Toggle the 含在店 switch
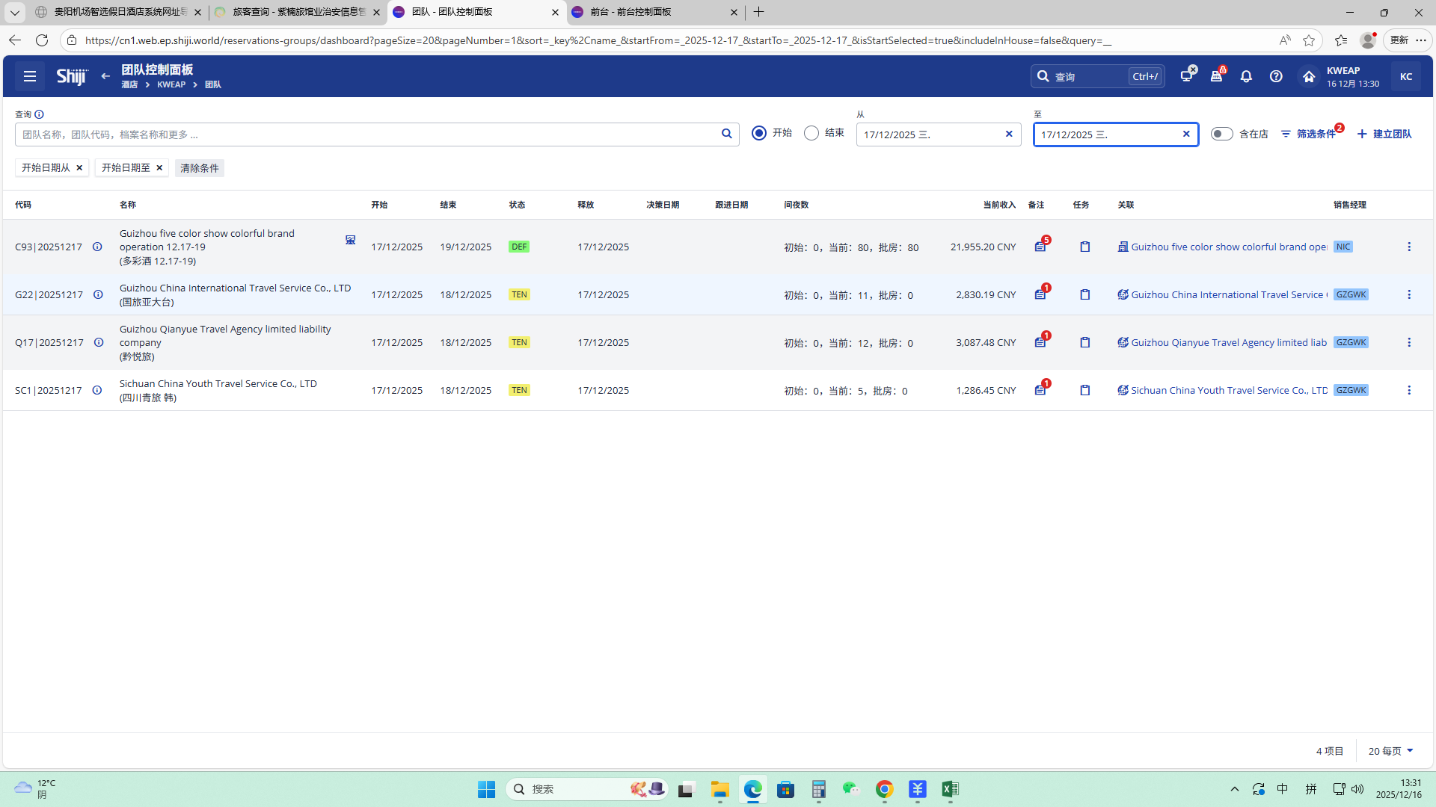 [x=1221, y=134]
